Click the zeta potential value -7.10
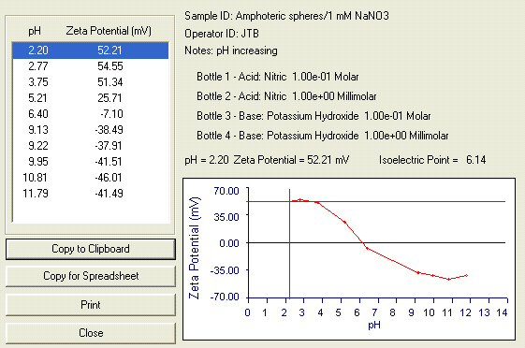This screenshot has height=348, width=525. [x=111, y=114]
